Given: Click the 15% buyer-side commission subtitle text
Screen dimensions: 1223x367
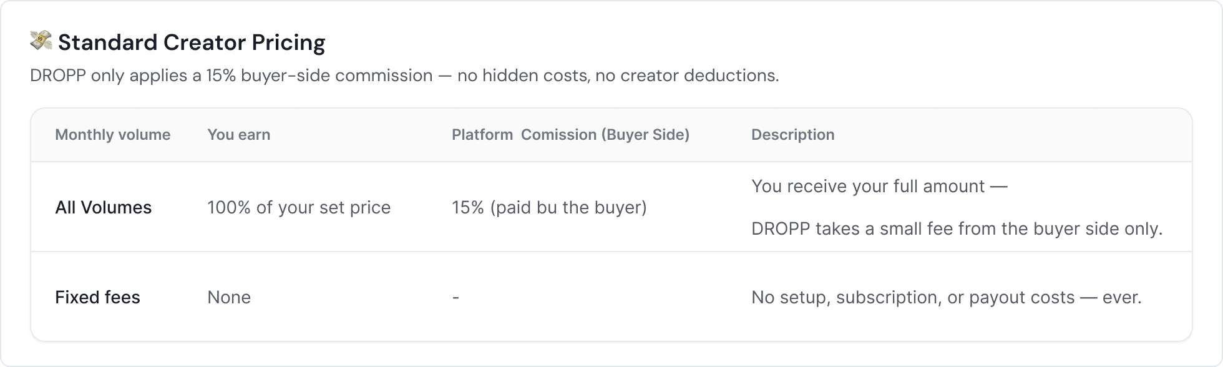Looking at the screenshot, I should 404,76.
